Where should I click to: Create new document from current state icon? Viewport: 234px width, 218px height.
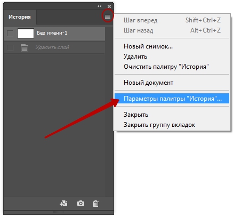coord(63,203)
